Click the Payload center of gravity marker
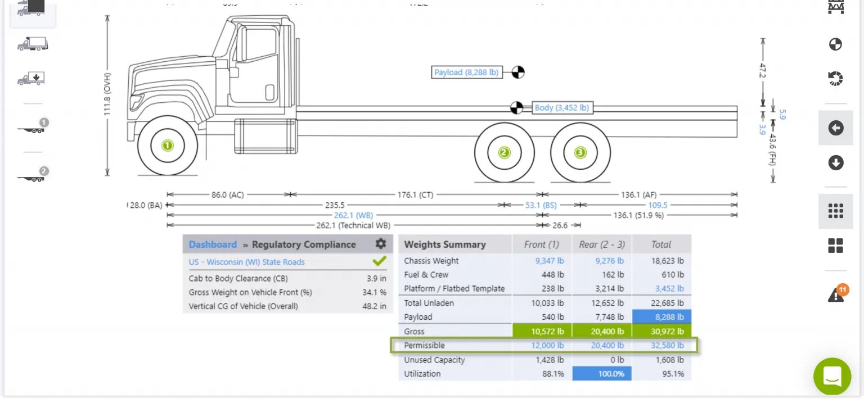This screenshot has width=864, height=399. pyautogui.click(x=517, y=72)
